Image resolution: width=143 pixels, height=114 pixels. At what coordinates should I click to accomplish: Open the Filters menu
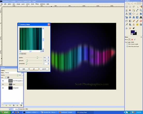[x=37, y=4]
